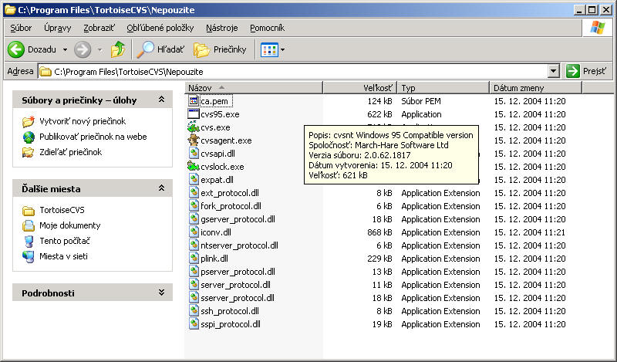
Task: Select the cvsagent.exe icon
Action: point(194,140)
